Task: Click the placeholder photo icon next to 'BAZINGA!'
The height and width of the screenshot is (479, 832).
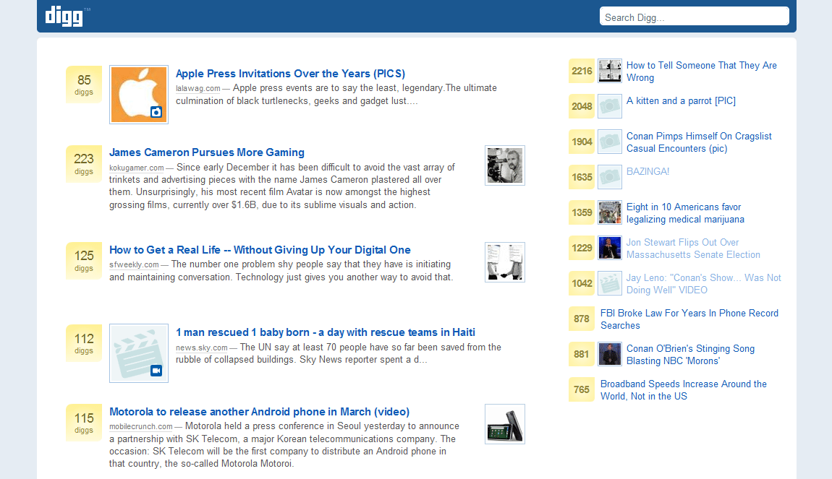Action: [610, 177]
